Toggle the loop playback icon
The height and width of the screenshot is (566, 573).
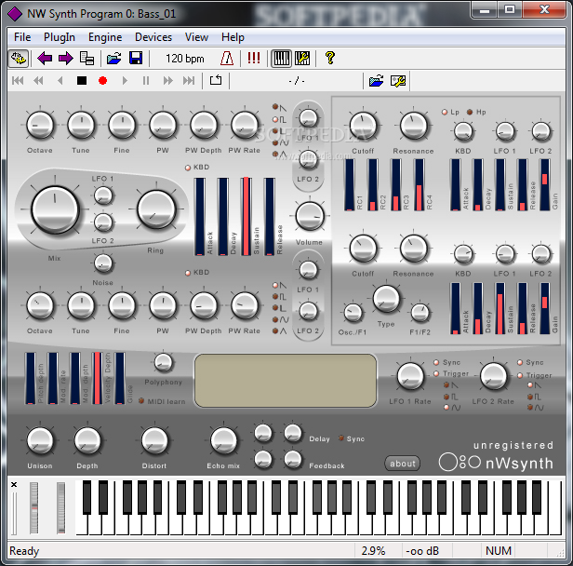coord(216,80)
